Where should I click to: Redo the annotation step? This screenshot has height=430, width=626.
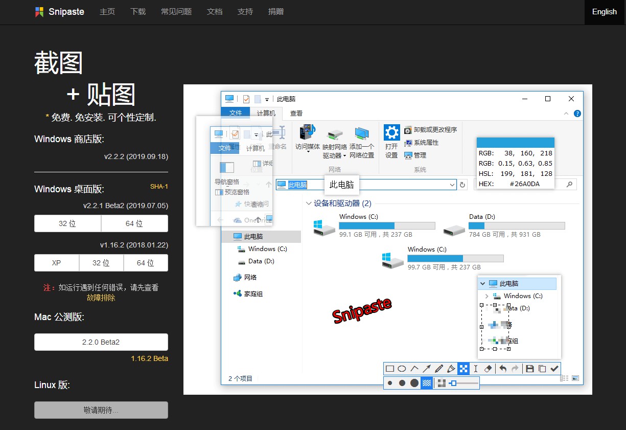[x=515, y=369]
